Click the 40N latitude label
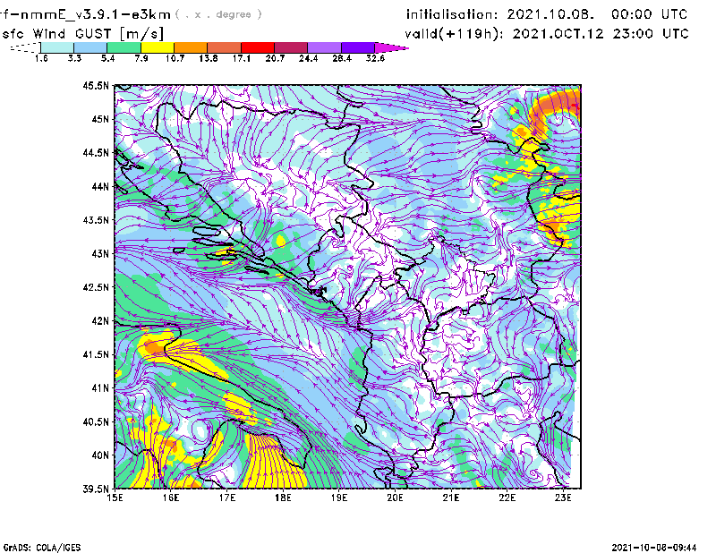This screenshot has width=716, height=553. [100, 455]
